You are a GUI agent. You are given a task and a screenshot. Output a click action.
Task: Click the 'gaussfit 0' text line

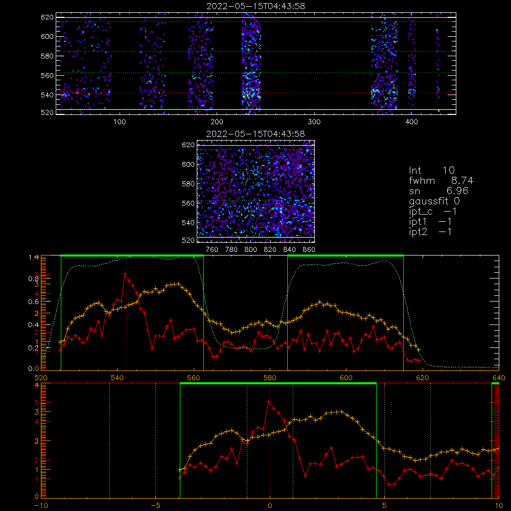pyautogui.click(x=434, y=201)
